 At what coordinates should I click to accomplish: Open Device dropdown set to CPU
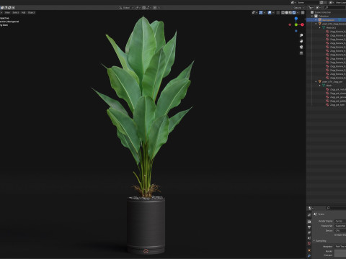[x=340, y=231]
